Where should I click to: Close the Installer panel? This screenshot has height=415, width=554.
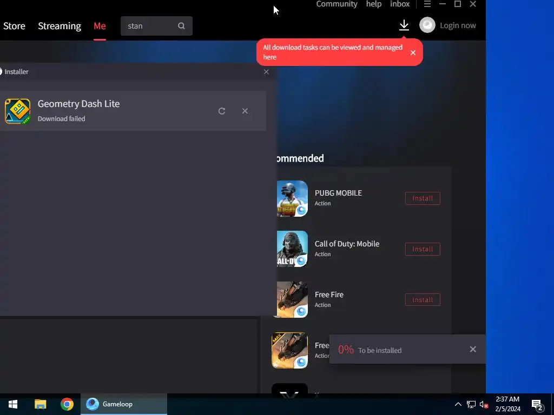click(266, 72)
